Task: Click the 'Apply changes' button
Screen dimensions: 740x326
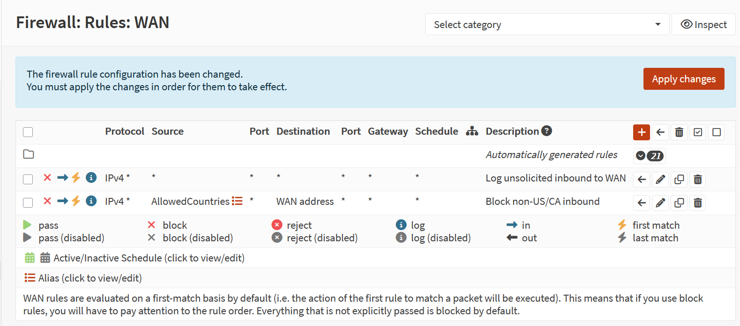Action: point(683,79)
